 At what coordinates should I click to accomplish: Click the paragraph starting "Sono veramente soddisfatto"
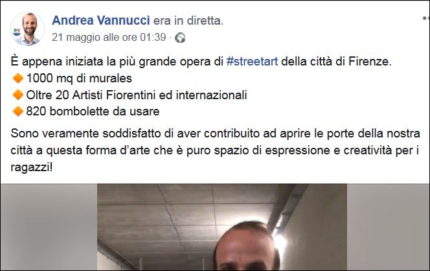pyautogui.click(x=215, y=150)
